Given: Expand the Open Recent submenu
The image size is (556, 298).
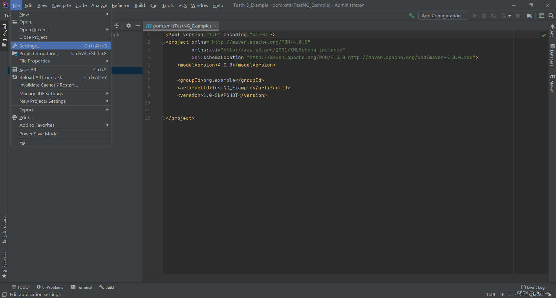Looking at the screenshot, I should click(x=61, y=30).
